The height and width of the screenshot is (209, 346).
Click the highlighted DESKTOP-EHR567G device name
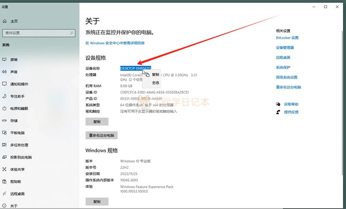(135, 68)
